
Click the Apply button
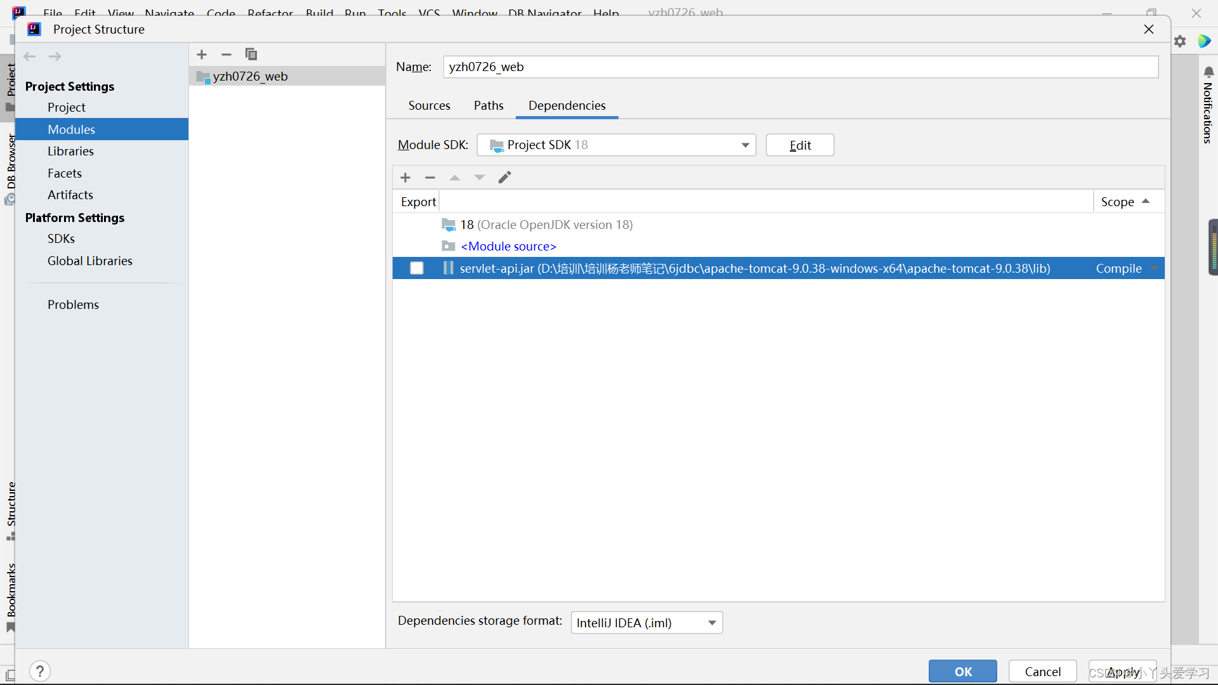click(x=1123, y=672)
